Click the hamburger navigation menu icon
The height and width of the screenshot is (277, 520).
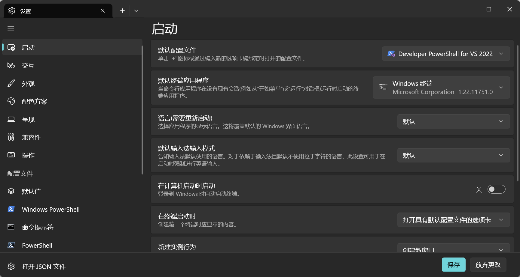tap(11, 29)
